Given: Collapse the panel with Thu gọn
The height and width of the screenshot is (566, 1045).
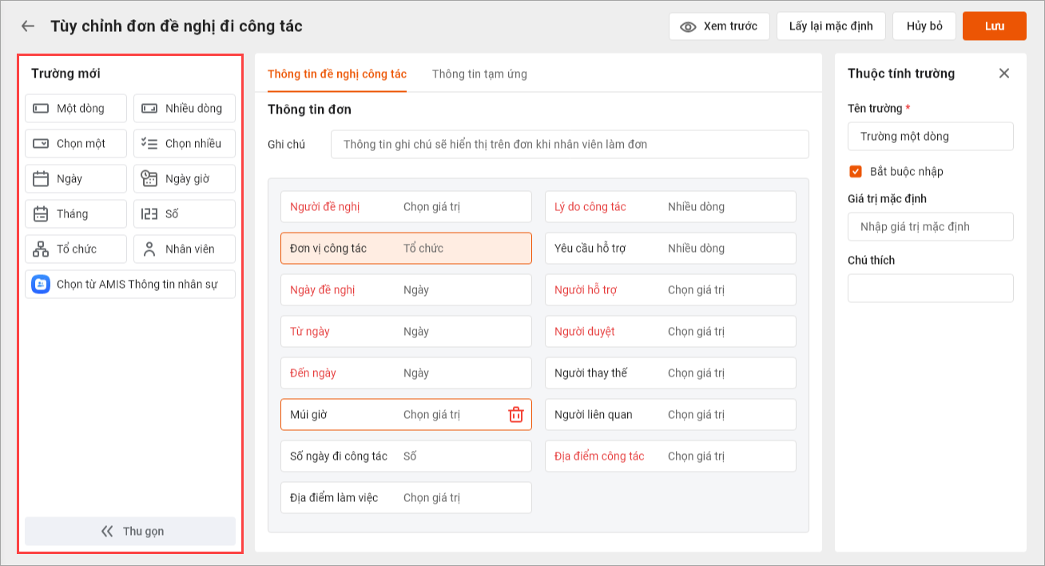Looking at the screenshot, I should click(x=130, y=532).
